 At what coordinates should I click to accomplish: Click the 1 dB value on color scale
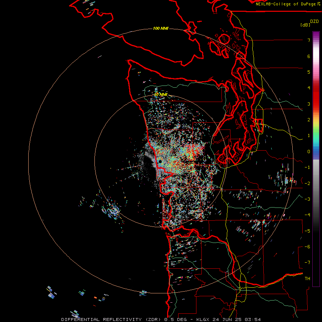tap(309, 136)
